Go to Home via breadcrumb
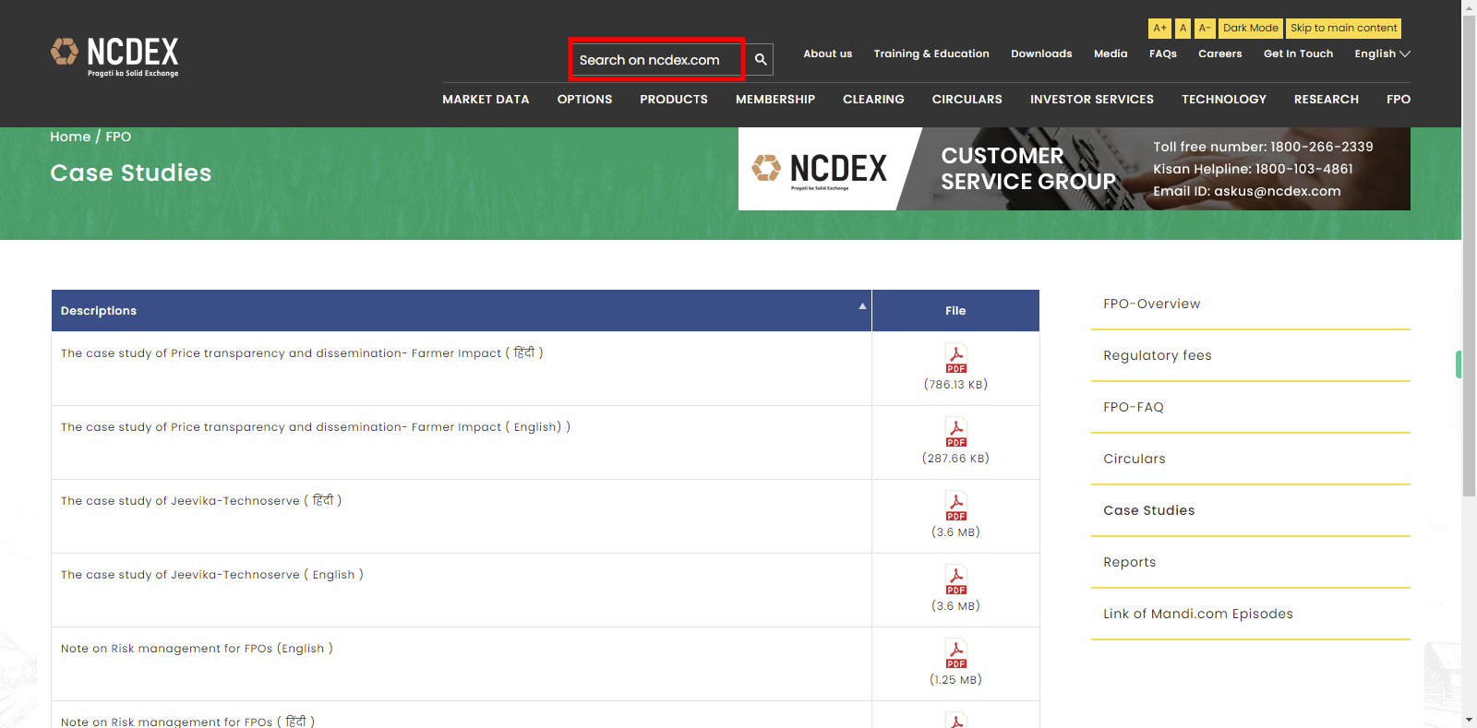The width and height of the screenshot is (1477, 728). tap(70, 137)
